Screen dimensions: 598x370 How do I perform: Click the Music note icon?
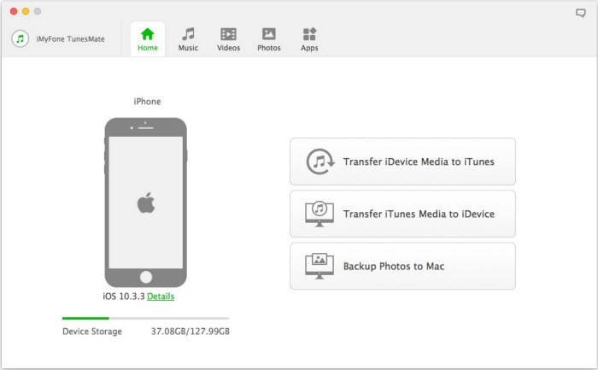pos(188,34)
